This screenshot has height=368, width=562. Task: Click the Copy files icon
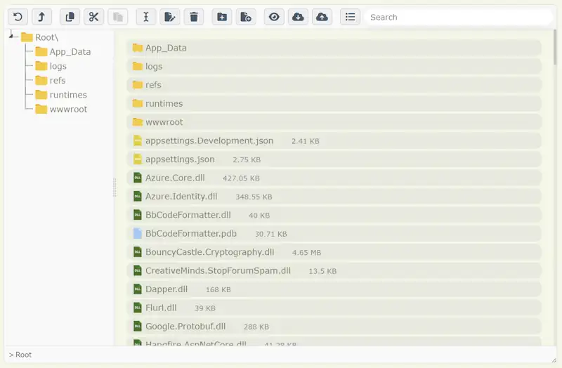click(70, 17)
